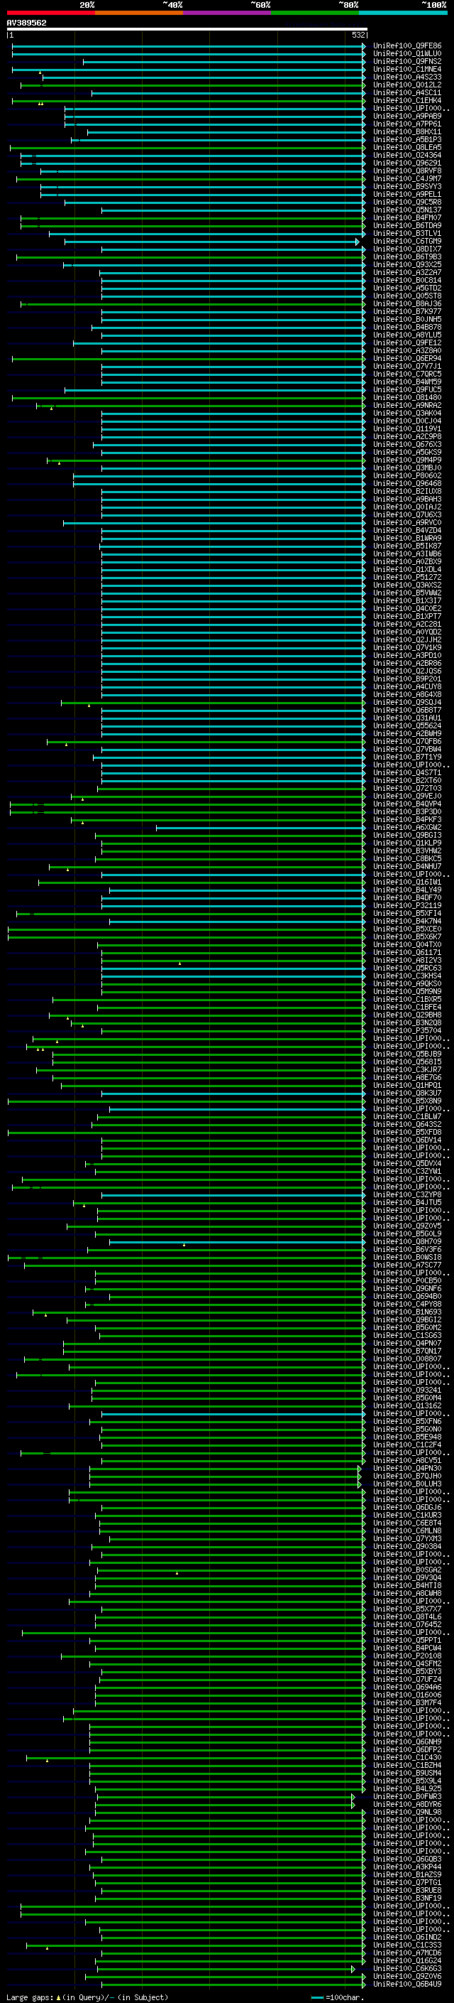
Task: Click the hit-end arrowhead of UniRef100_C6TGM9
Action: (358, 241)
